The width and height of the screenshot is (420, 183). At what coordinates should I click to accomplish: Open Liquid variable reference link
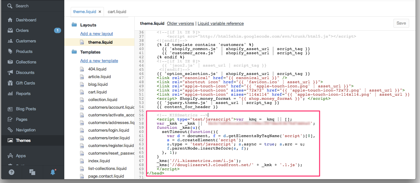[221, 24]
